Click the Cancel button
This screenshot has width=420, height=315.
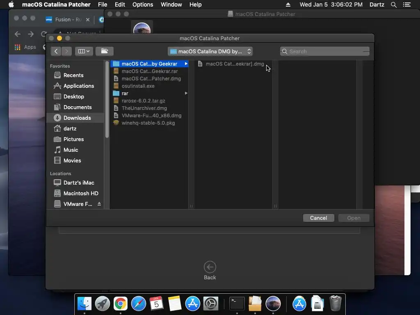[318, 218]
